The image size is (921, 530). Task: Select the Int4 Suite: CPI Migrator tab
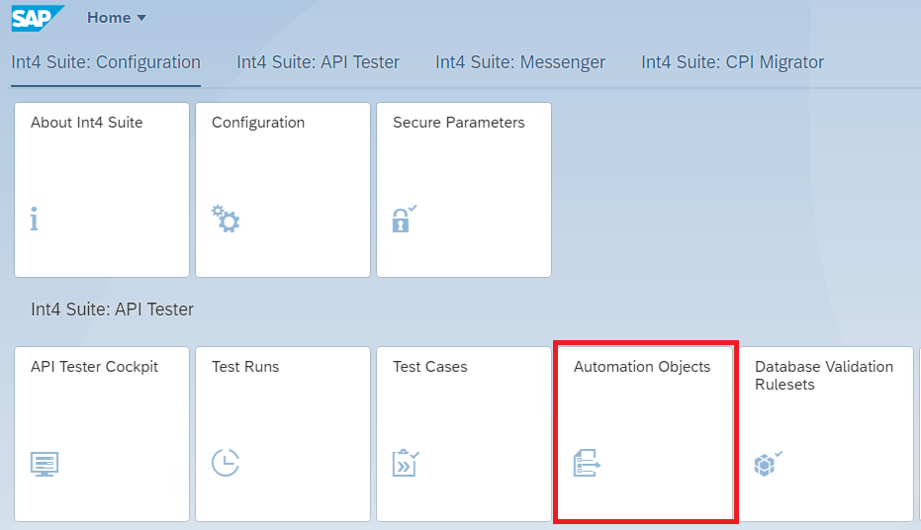pyautogui.click(x=732, y=62)
